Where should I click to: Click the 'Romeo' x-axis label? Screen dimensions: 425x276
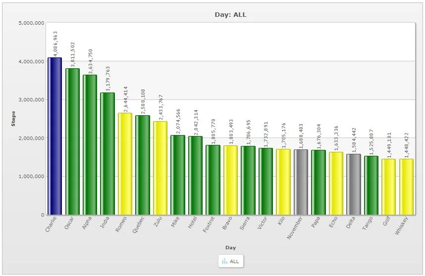(121, 224)
